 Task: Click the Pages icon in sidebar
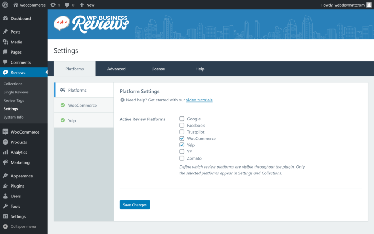[x=5, y=52]
